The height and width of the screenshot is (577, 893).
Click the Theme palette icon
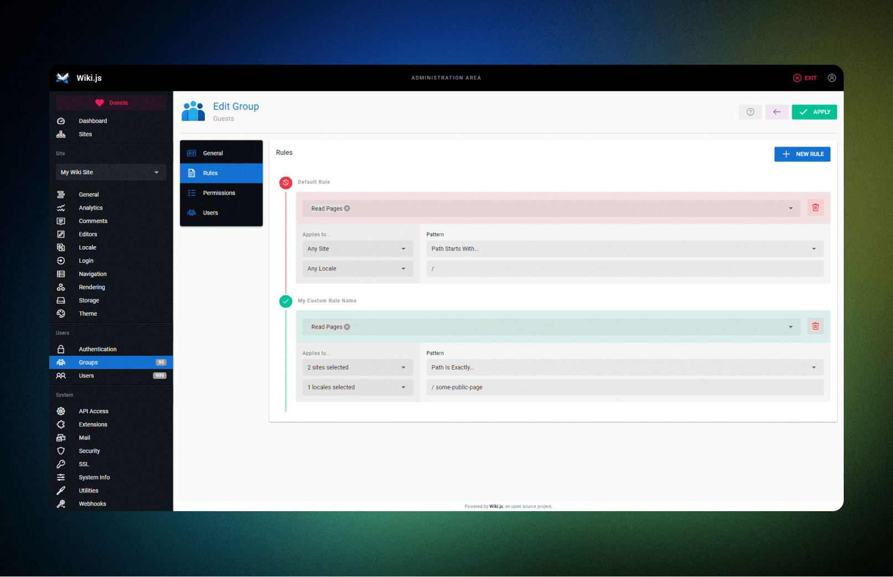tap(61, 314)
